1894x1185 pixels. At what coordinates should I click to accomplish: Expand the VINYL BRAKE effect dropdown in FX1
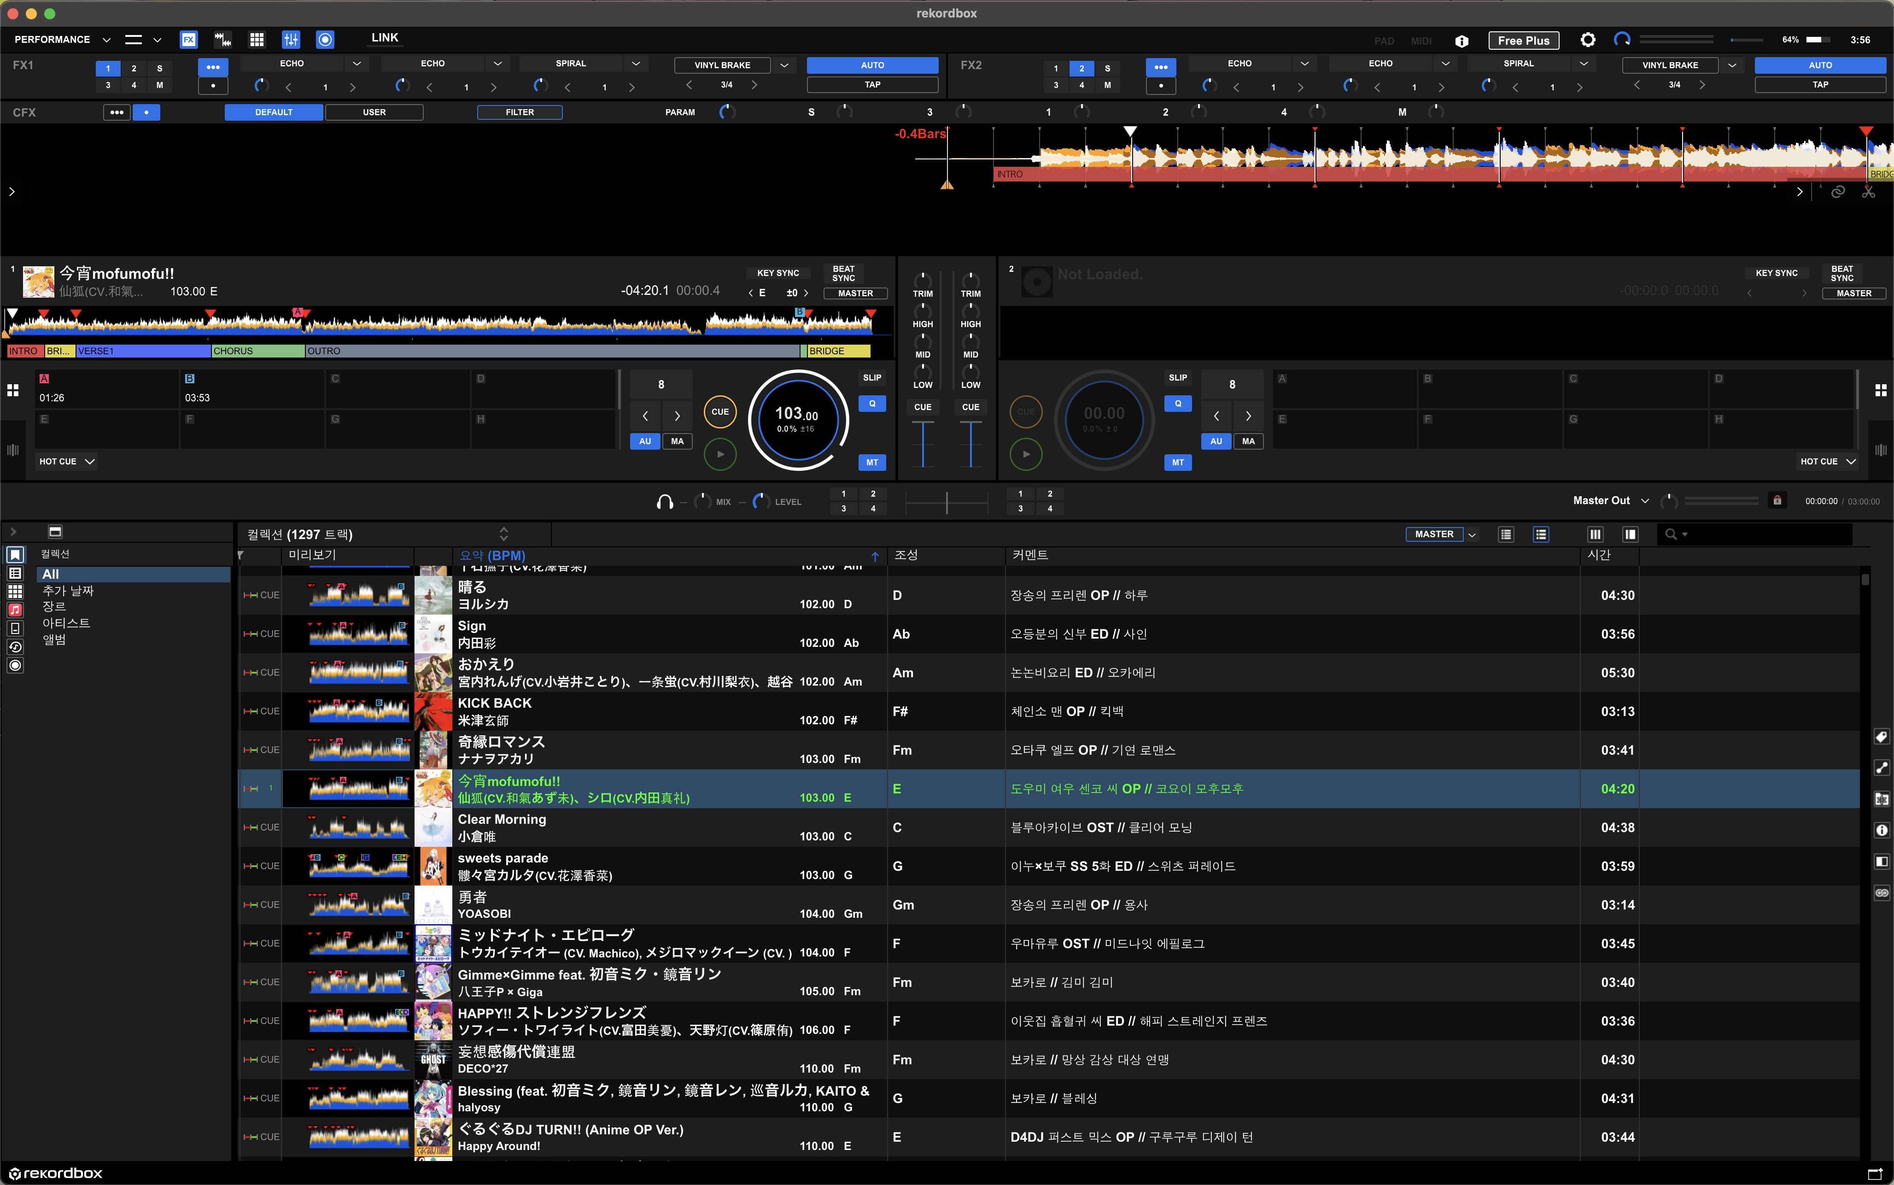784,65
